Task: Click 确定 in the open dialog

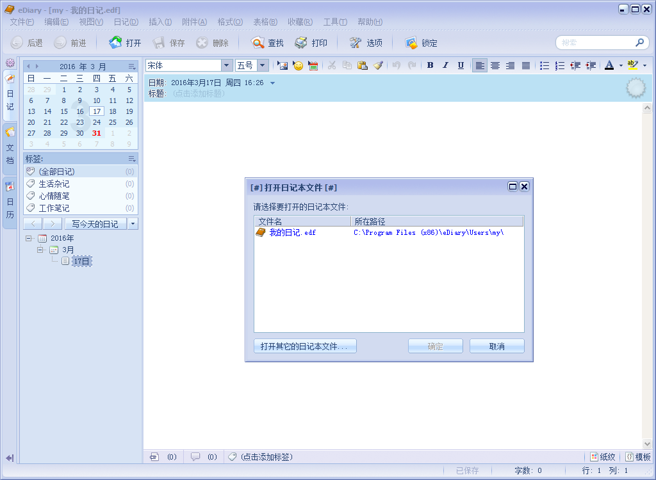Action: (x=436, y=346)
